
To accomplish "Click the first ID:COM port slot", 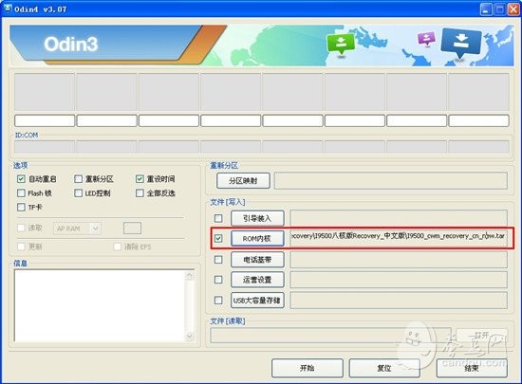I will pos(45,147).
